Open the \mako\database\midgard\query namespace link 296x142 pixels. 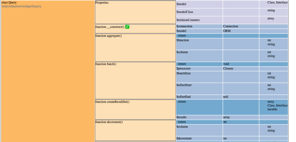click(21, 6)
